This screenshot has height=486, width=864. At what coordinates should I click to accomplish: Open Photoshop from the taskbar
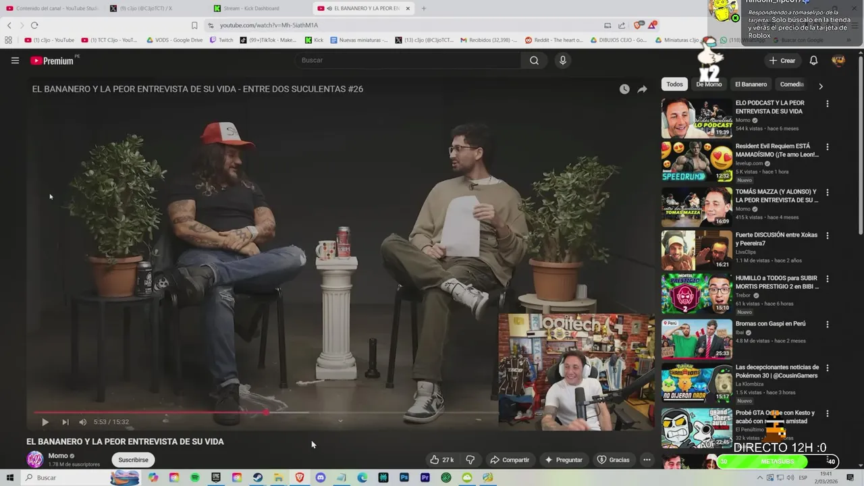404,477
